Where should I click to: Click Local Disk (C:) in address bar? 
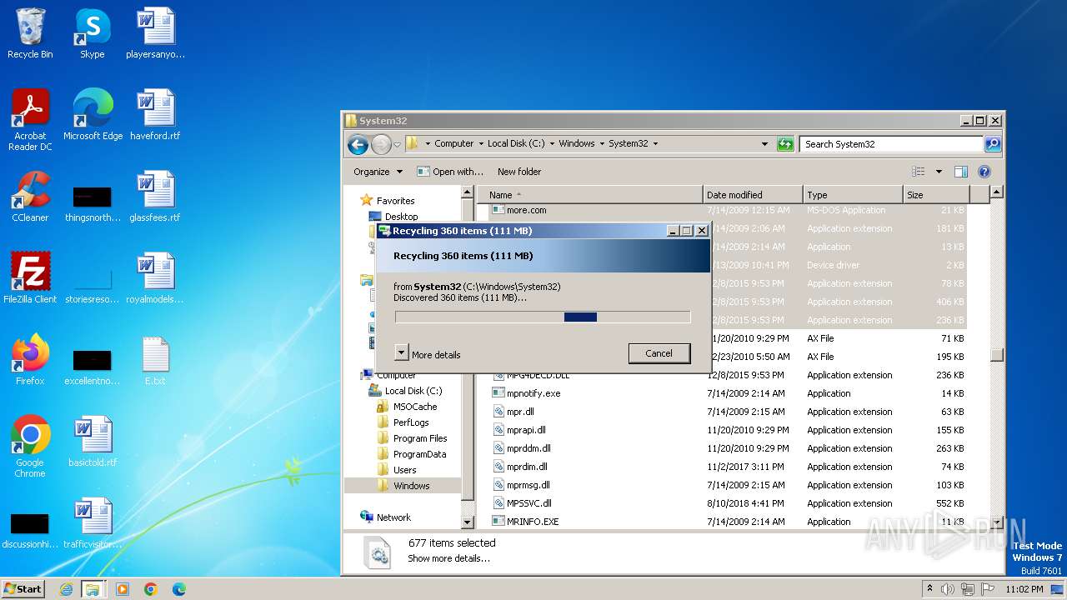[x=516, y=143]
